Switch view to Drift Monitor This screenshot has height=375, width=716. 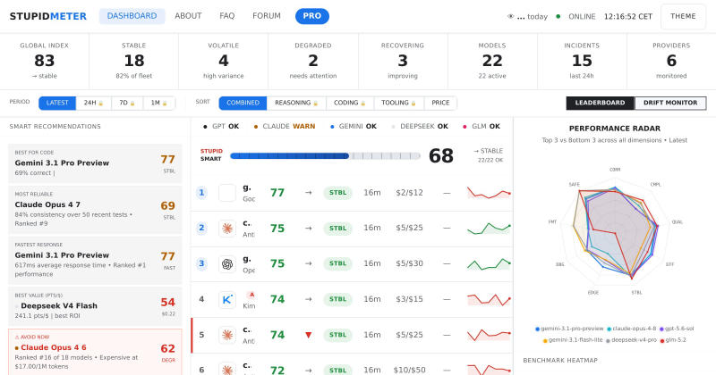(x=669, y=103)
